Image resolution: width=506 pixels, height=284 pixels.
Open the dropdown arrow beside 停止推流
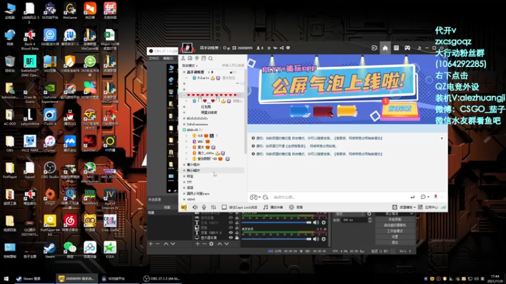click(x=412, y=214)
